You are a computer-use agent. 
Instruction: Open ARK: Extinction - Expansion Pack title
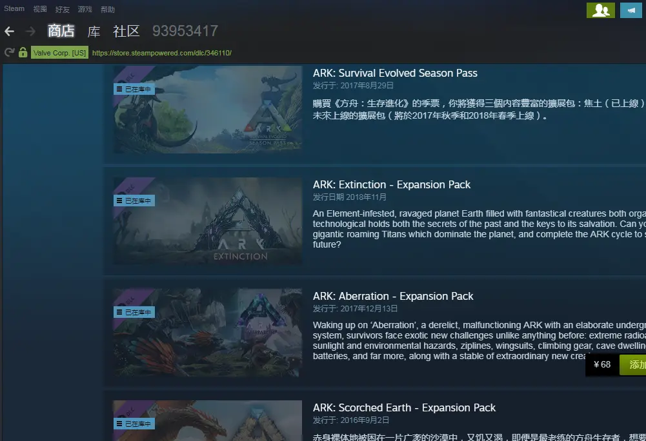pyautogui.click(x=391, y=184)
